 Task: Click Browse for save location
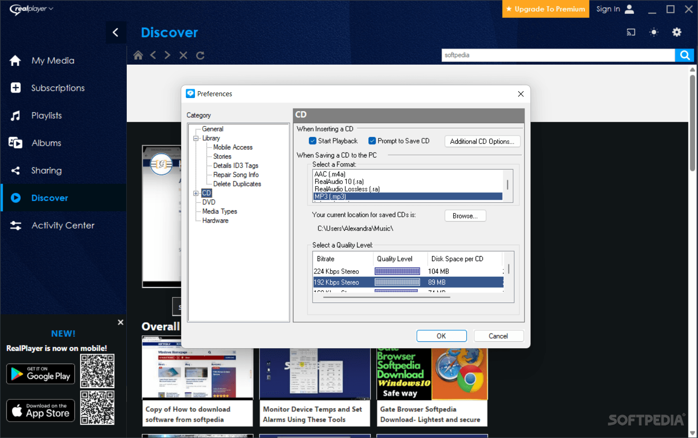[465, 216]
